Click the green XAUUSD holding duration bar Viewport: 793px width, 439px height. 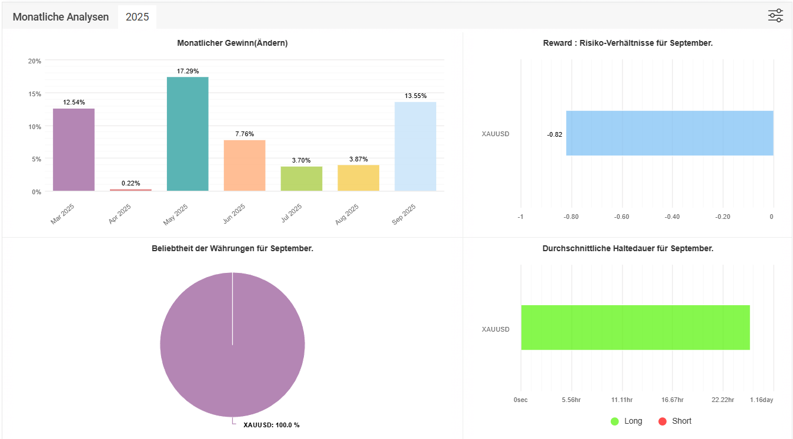635,327
